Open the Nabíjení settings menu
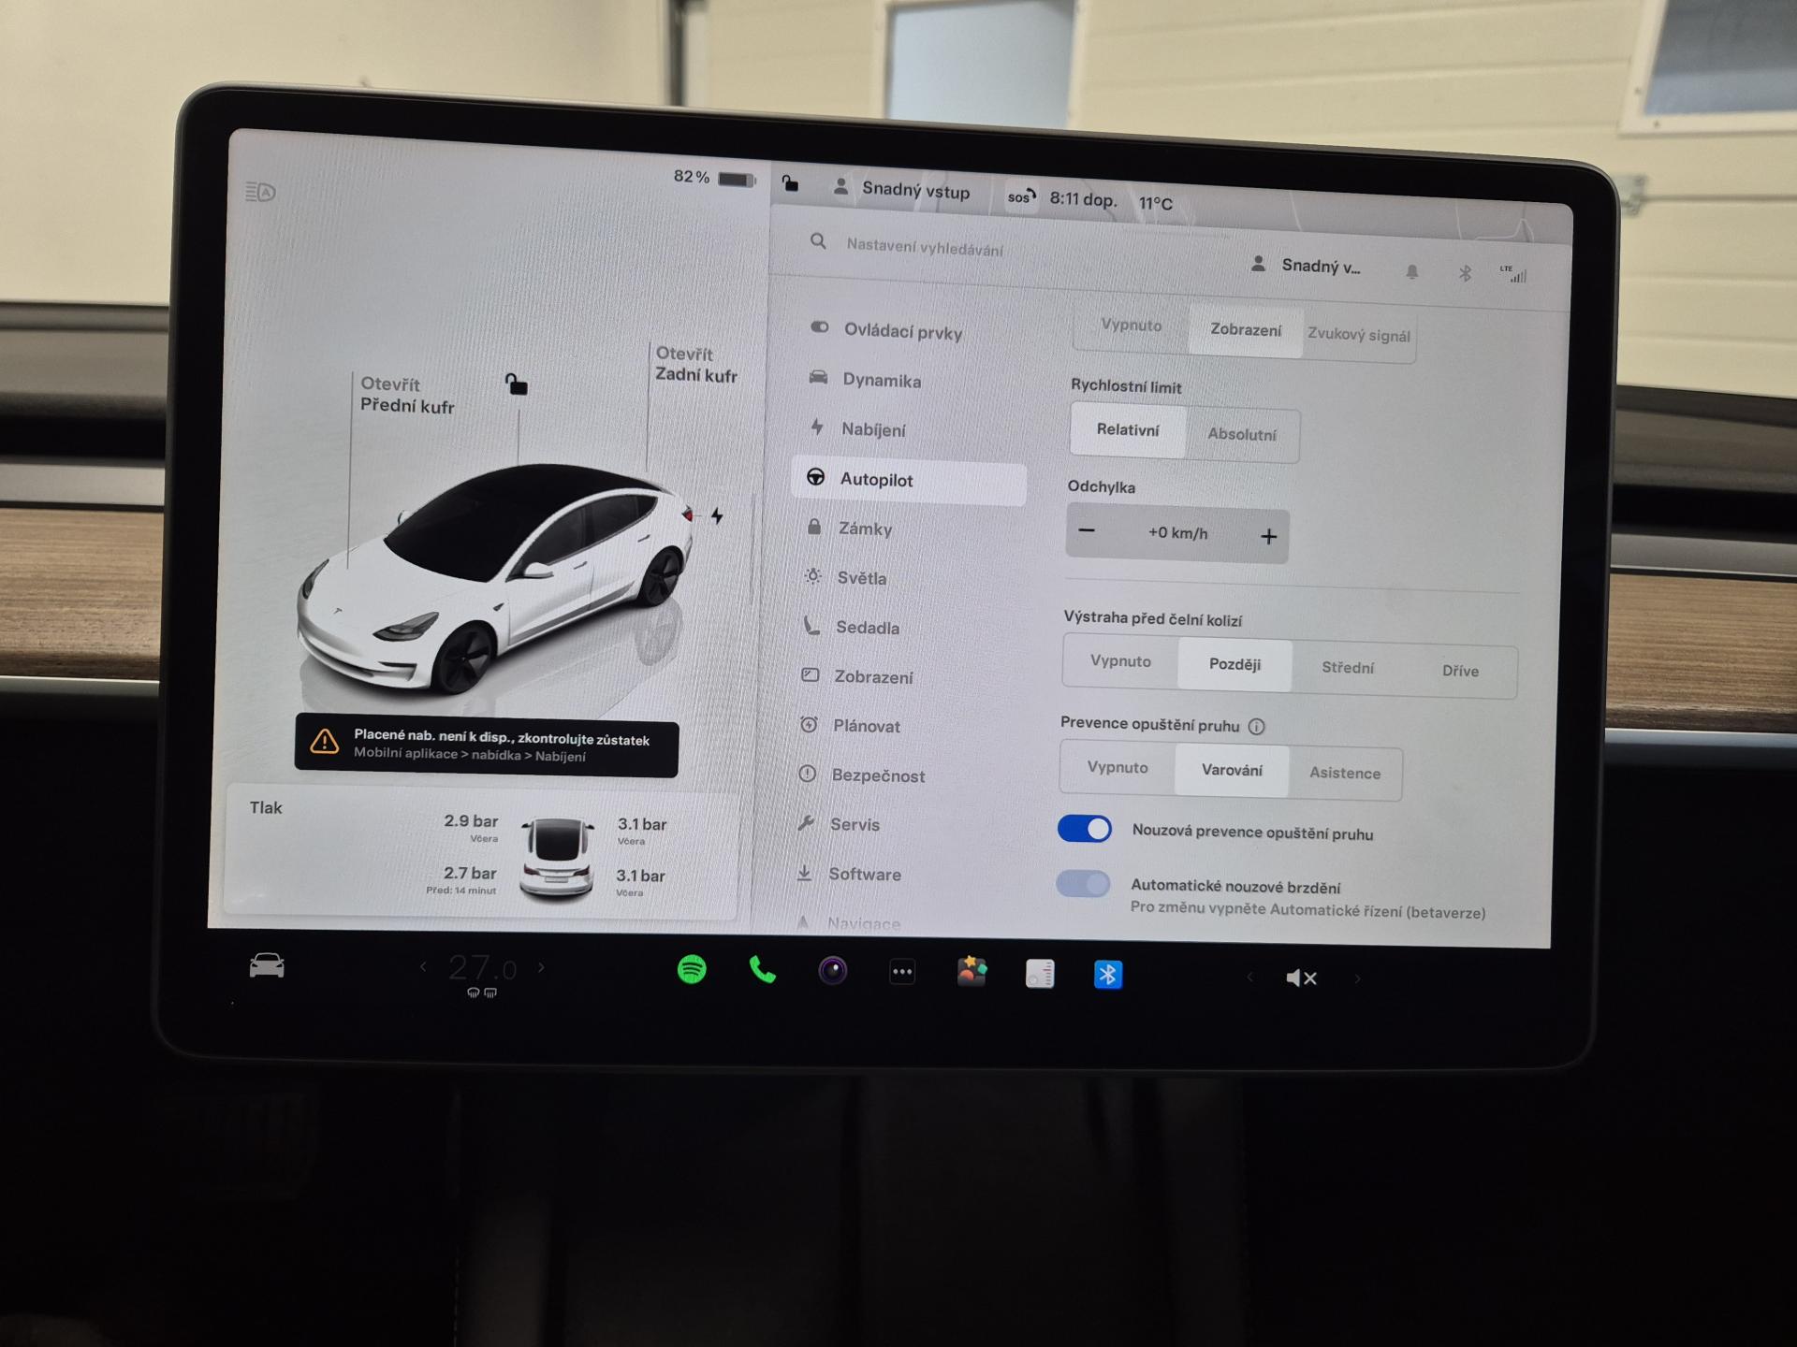This screenshot has width=1797, height=1347. (x=872, y=429)
